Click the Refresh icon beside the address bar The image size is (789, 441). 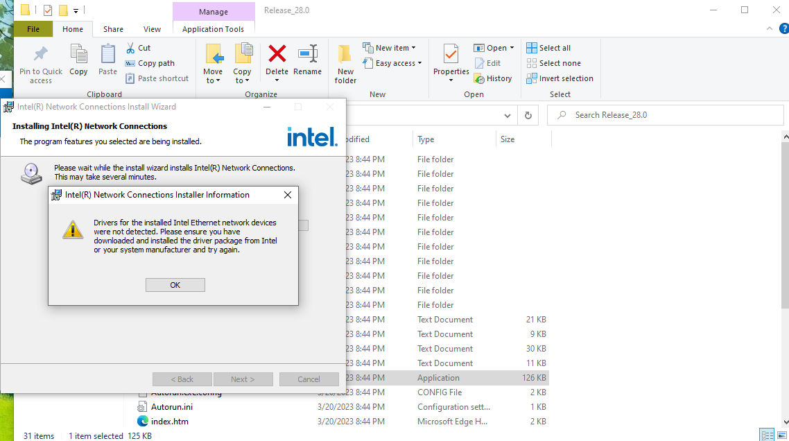pyautogui.click(x=528, y=114)
